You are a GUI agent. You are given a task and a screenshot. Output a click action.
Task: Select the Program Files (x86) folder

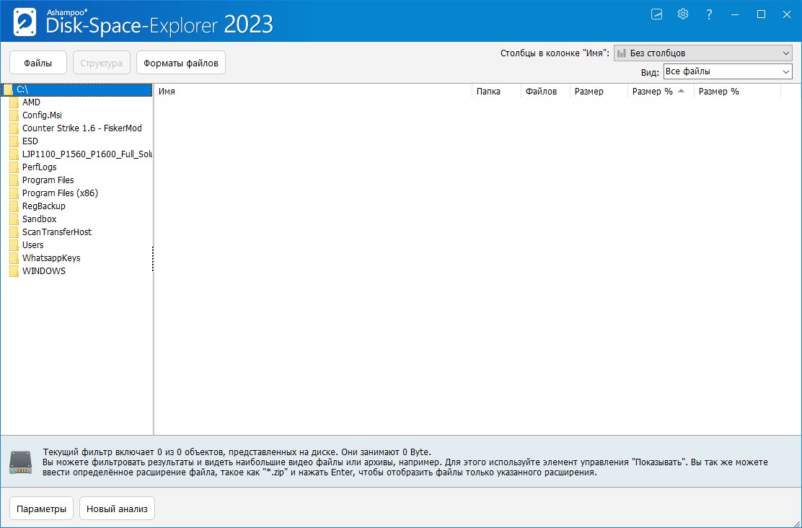[60, 193]
